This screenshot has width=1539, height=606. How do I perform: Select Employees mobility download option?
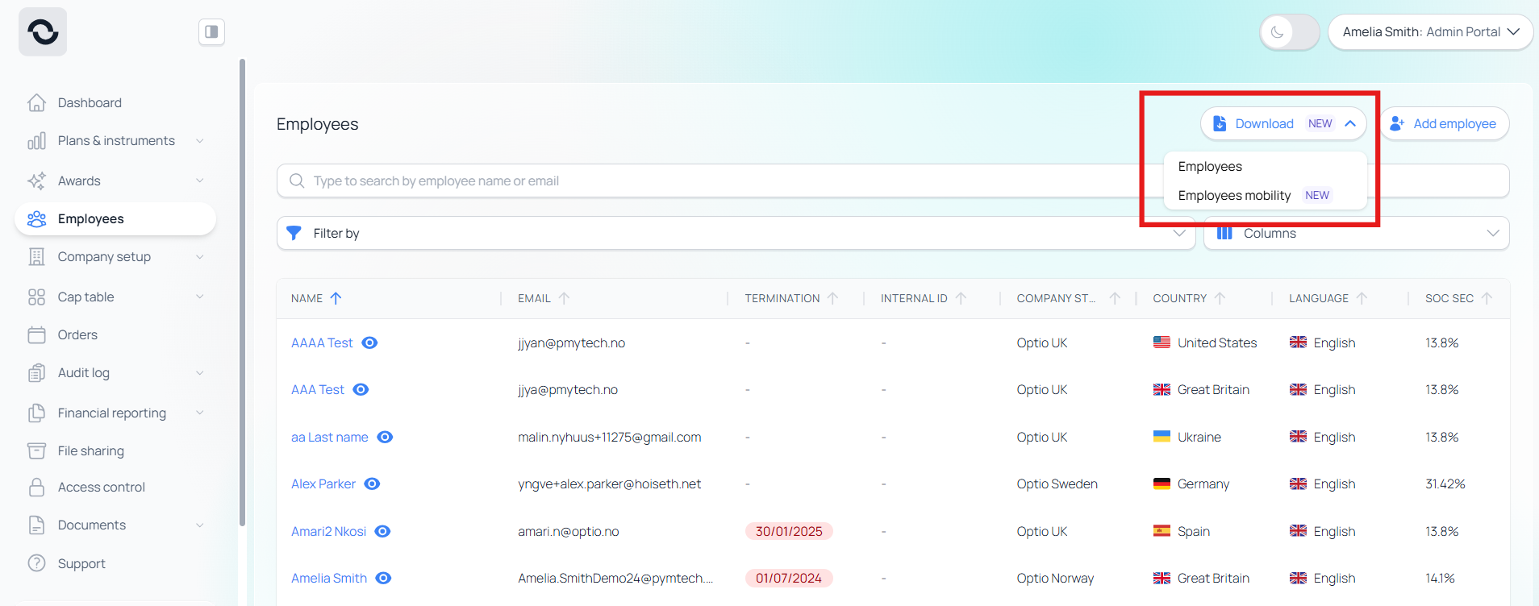click(x=1234, y=196)
